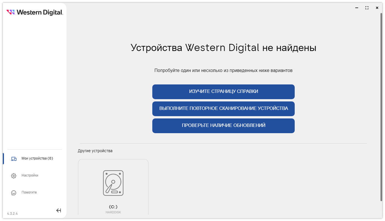Click Изучите страницу справки button

point(223,92)
